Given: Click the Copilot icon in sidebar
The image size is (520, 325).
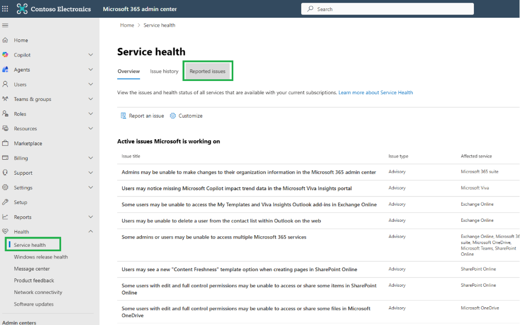Looking at the screenshot, I should coord(6,54).
